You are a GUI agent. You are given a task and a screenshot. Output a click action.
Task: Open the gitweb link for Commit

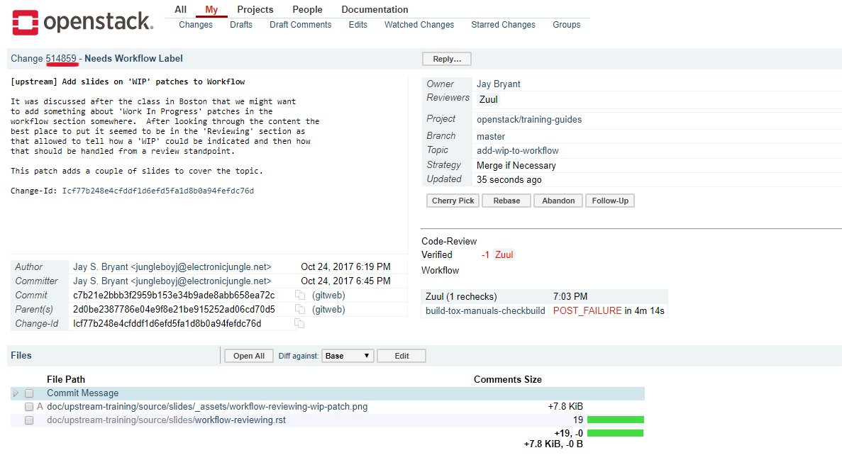tap(328, 296)
